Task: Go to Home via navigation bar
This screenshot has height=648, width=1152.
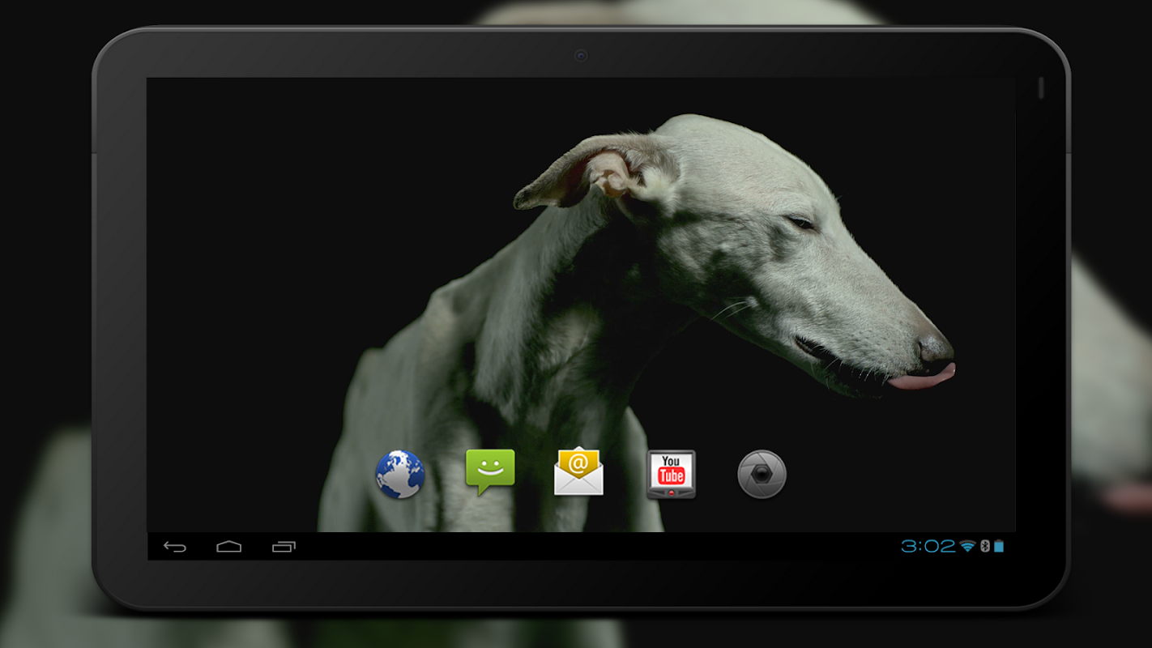Action: tap(229, 547)
